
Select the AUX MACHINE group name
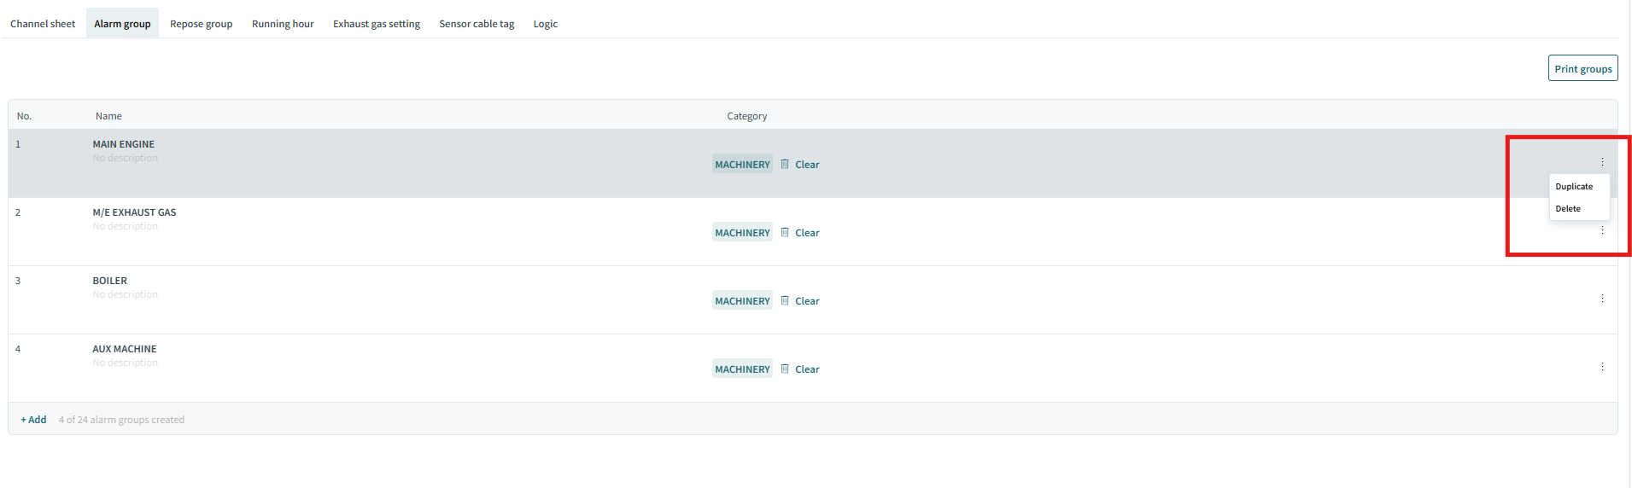(x=125, y=349)
